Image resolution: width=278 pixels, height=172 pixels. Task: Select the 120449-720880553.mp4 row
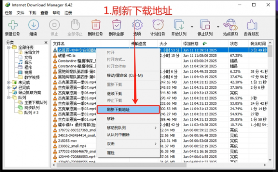pyautogui.click(x=159, y=156)
